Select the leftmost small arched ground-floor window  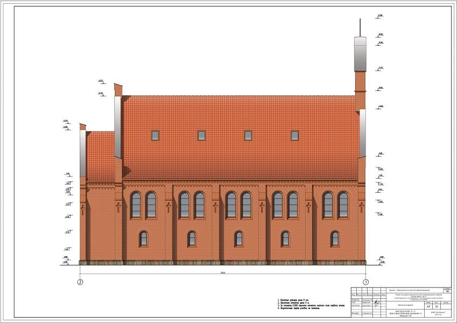click(x=143, y=238)
